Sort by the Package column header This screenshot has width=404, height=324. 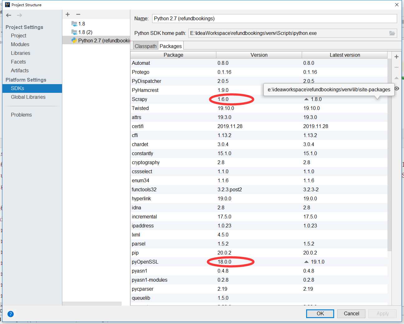coord(173,55)
